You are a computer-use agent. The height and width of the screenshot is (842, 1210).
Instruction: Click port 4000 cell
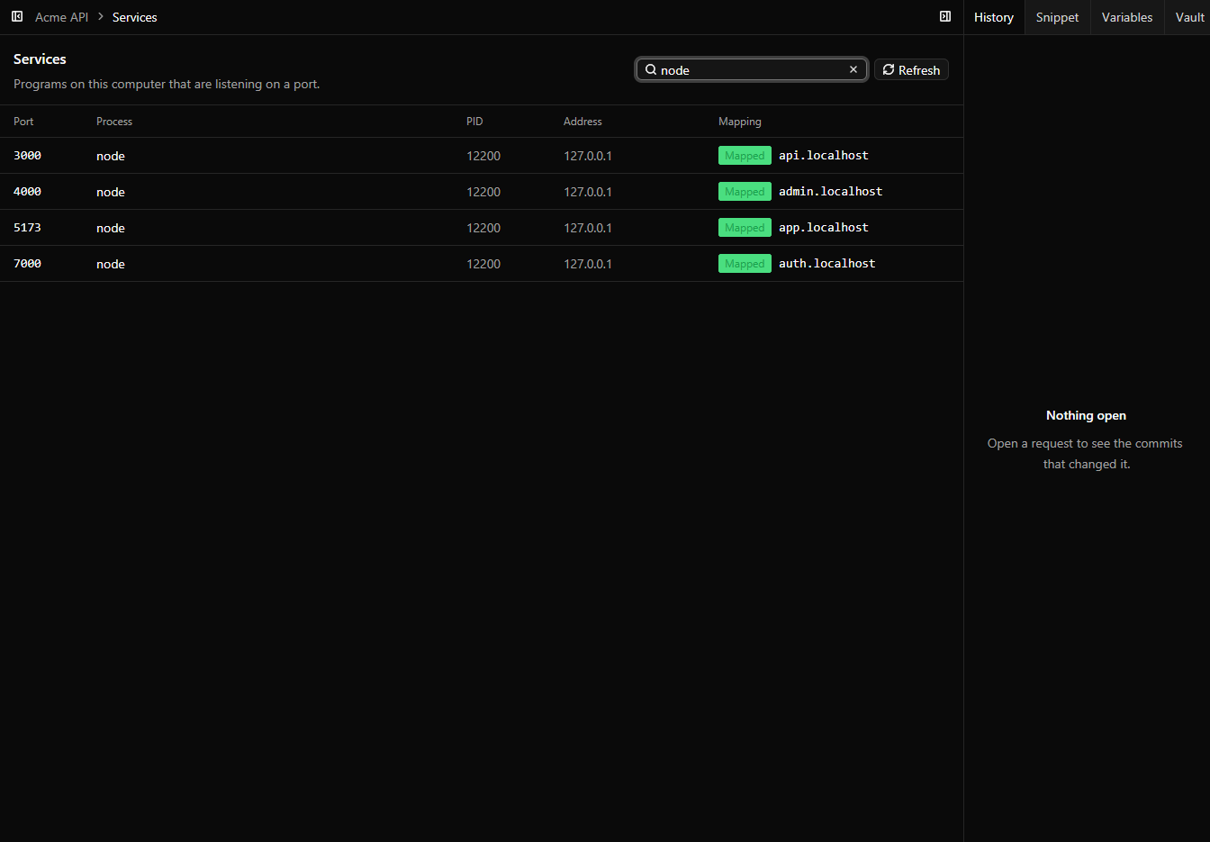pyautogui.click(x=27, y=192)
